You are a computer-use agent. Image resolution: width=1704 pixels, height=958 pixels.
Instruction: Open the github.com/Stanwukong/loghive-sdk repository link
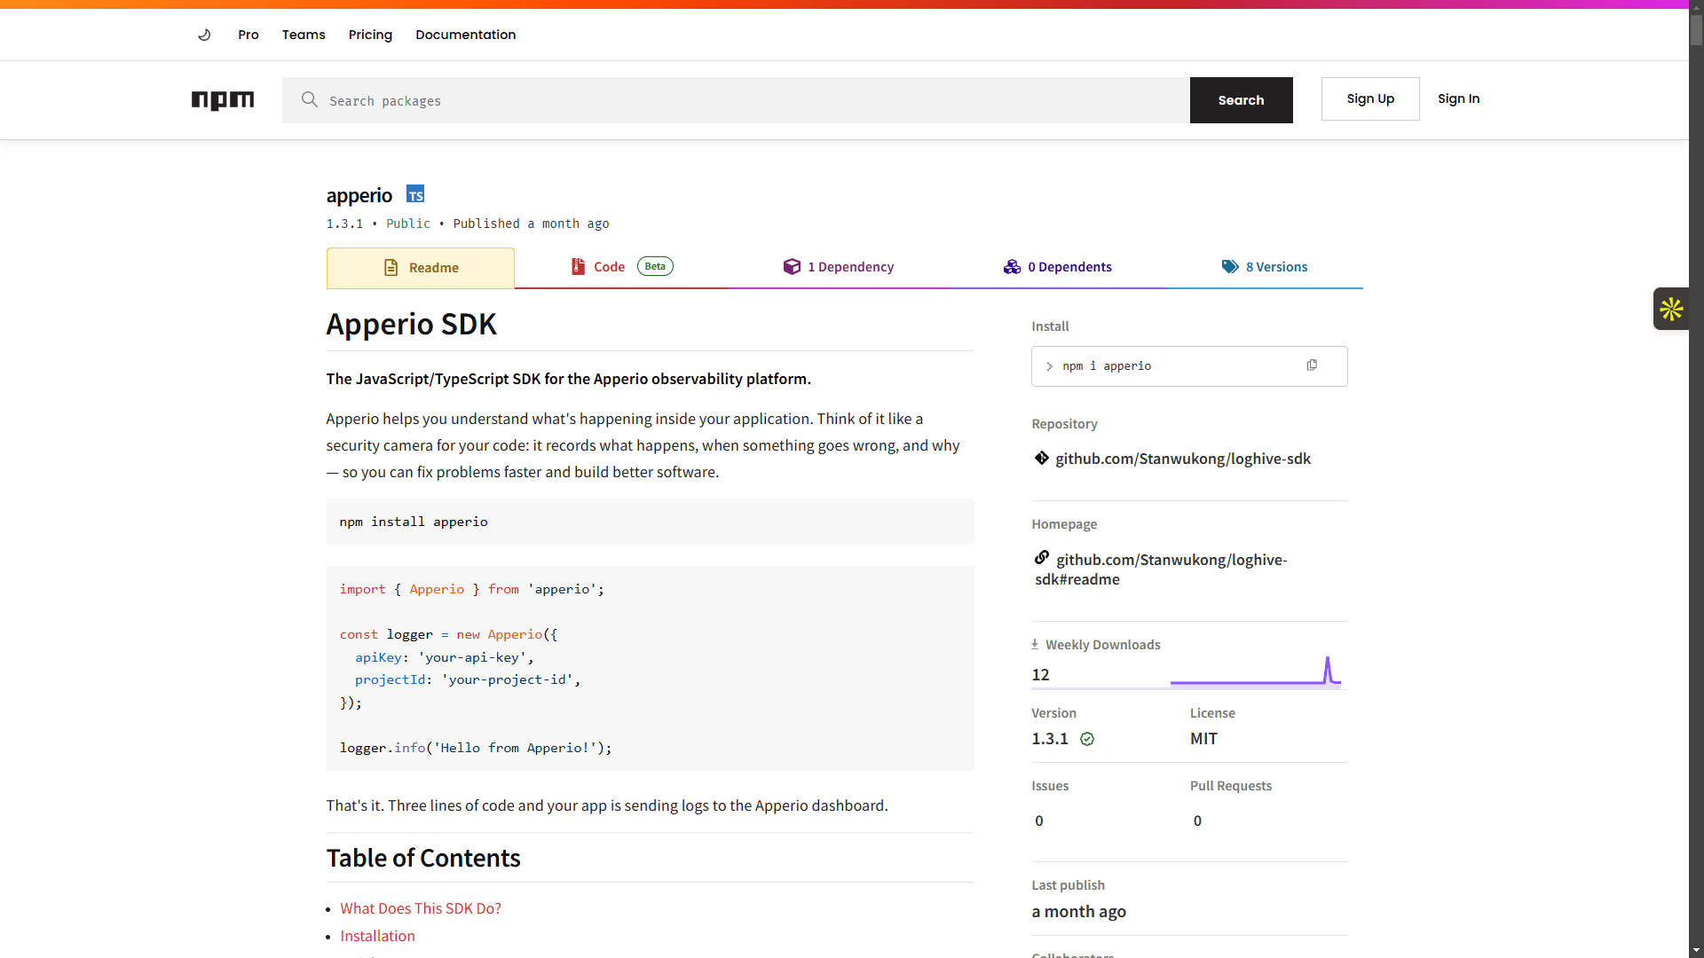coord(1183,459)
